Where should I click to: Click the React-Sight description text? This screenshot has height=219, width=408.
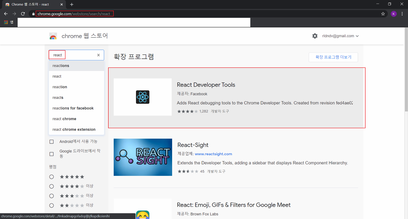tap(263, 163)
